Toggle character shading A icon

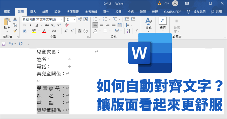coord(79,31)
